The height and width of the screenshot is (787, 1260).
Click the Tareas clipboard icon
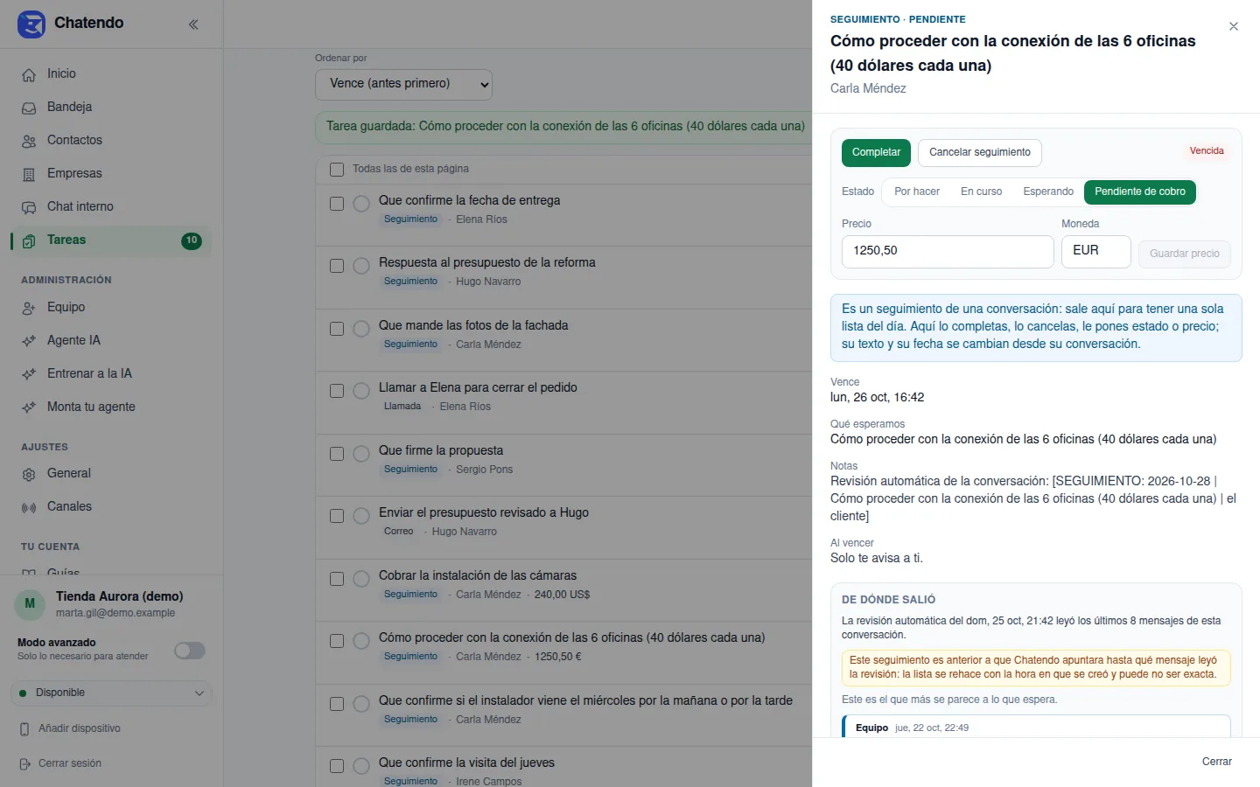[x=29, y=240]
